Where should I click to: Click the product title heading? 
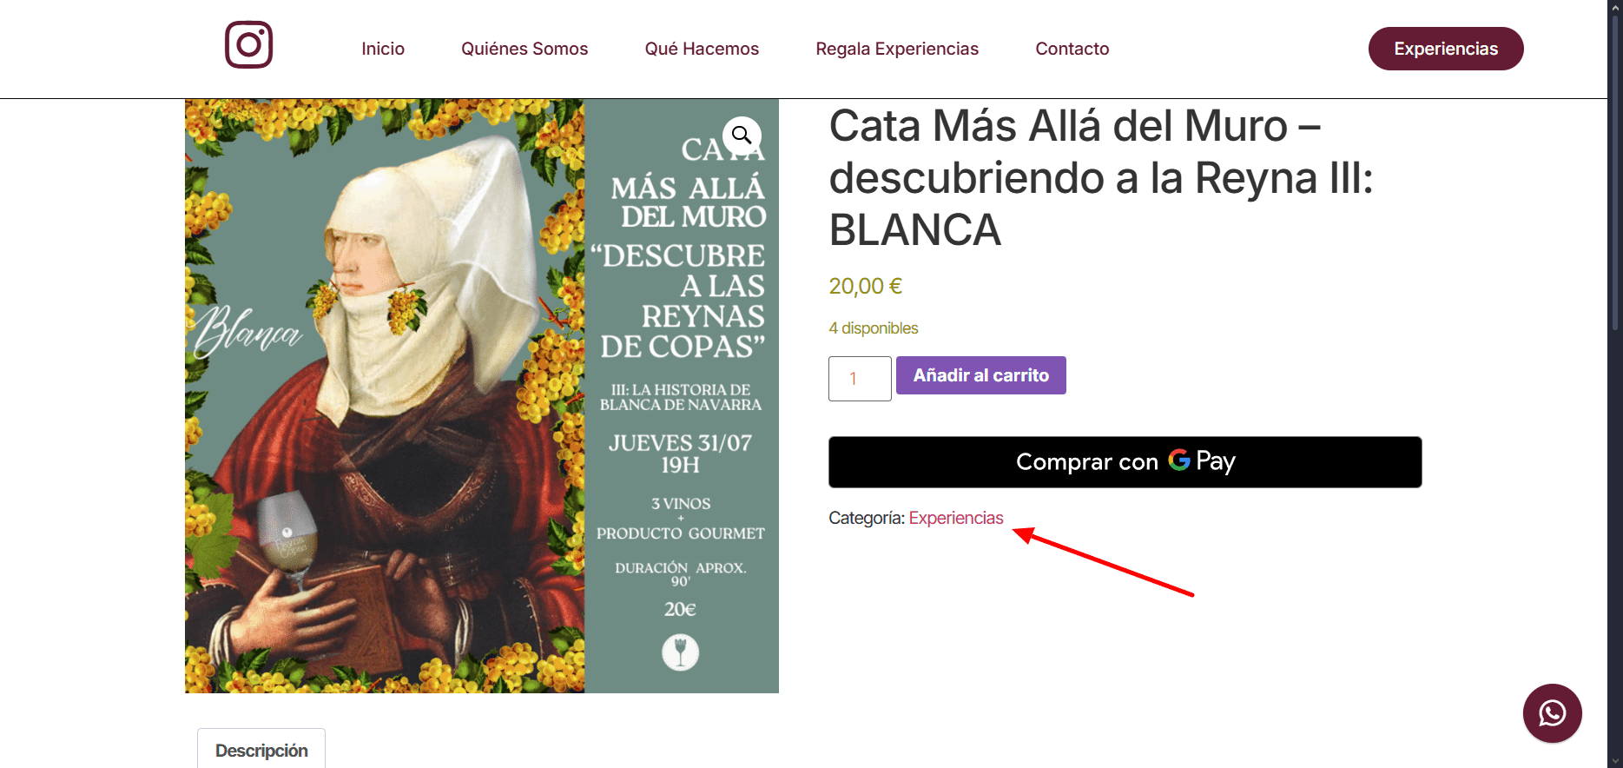[x=1101, y=177]
